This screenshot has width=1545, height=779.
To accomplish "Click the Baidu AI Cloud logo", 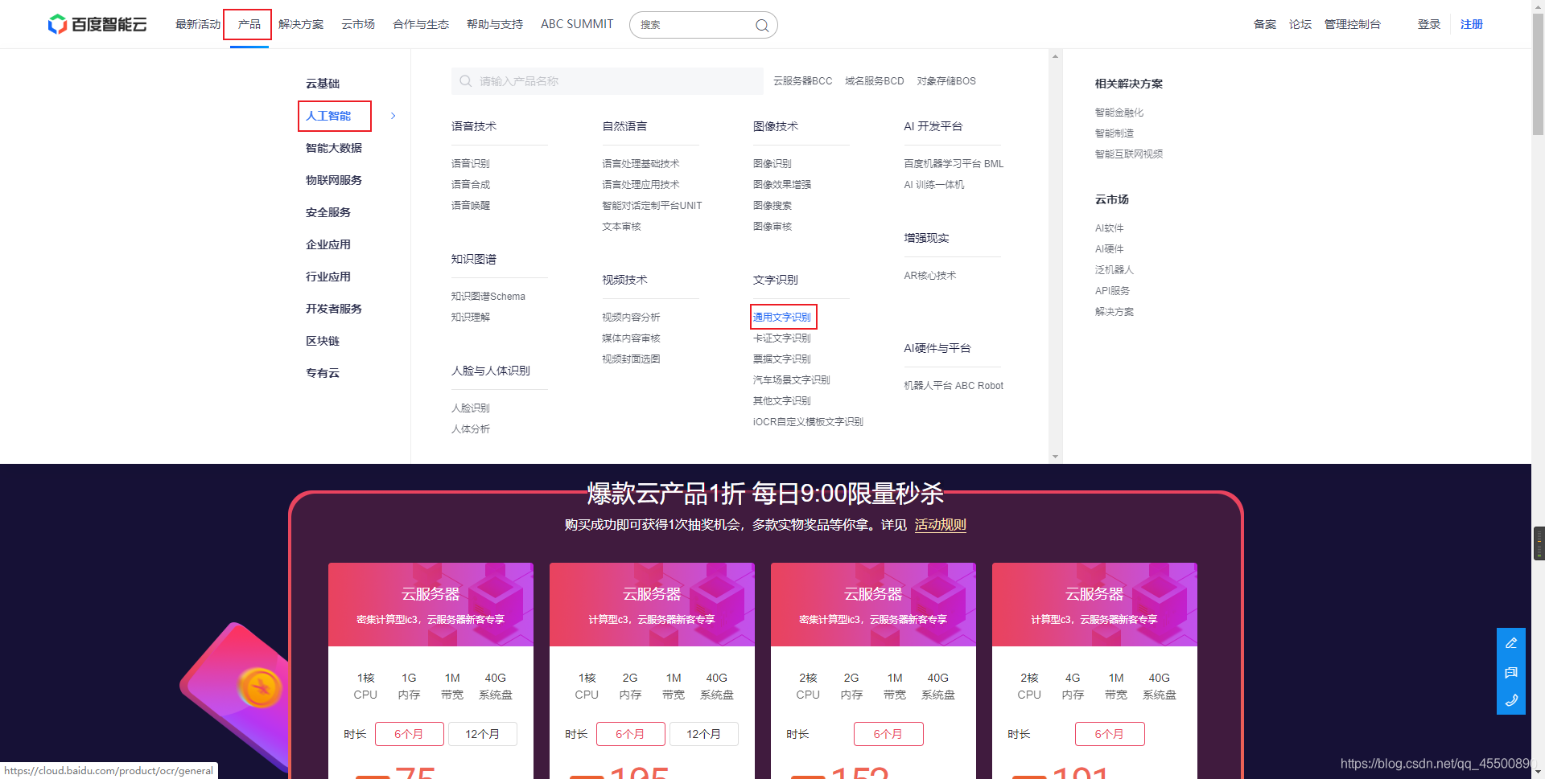I will pos(97,24).
